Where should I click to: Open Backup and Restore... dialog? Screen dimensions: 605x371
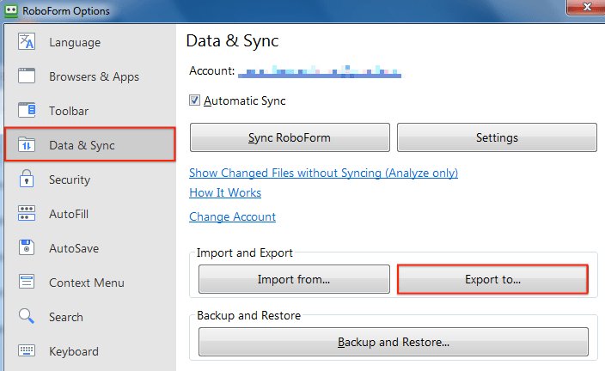coord(394,342)
